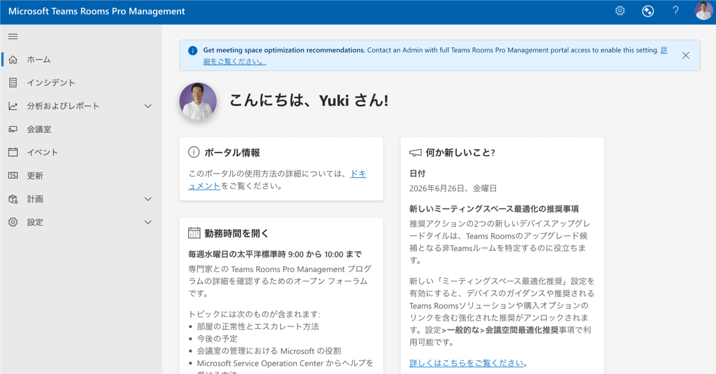716x374 pixels.
Task: Expand 計画 chevron
Action: 148,199
